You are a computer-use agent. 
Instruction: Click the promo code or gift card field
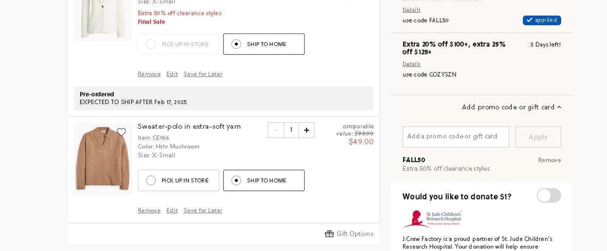[455, 137]
